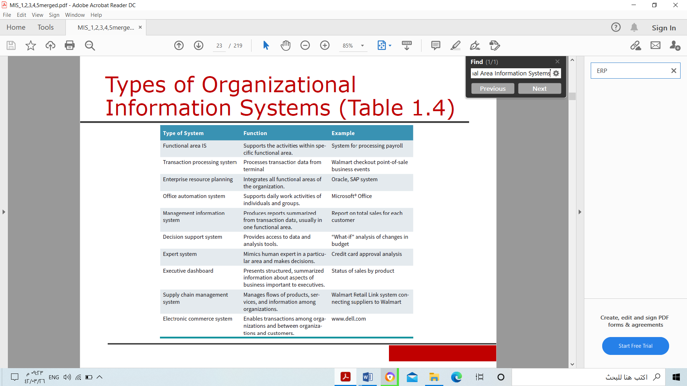Open the Help menu
The width and height of the screenshot is (687, 386).
tap(96, 15)
